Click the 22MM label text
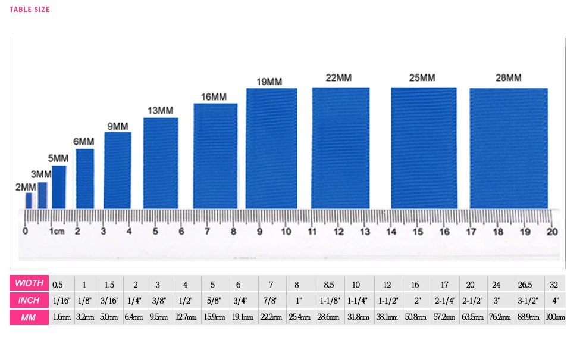The image size is (583, 337). tap(338, 78)
